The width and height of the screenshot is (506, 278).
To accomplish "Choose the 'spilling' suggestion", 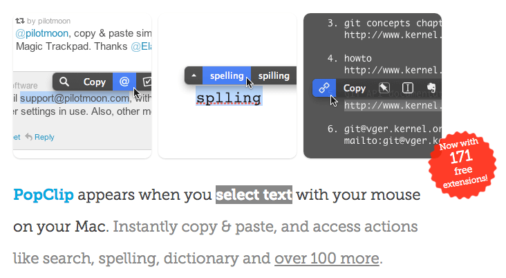I will pyautogui.click(x=274, y=75).
